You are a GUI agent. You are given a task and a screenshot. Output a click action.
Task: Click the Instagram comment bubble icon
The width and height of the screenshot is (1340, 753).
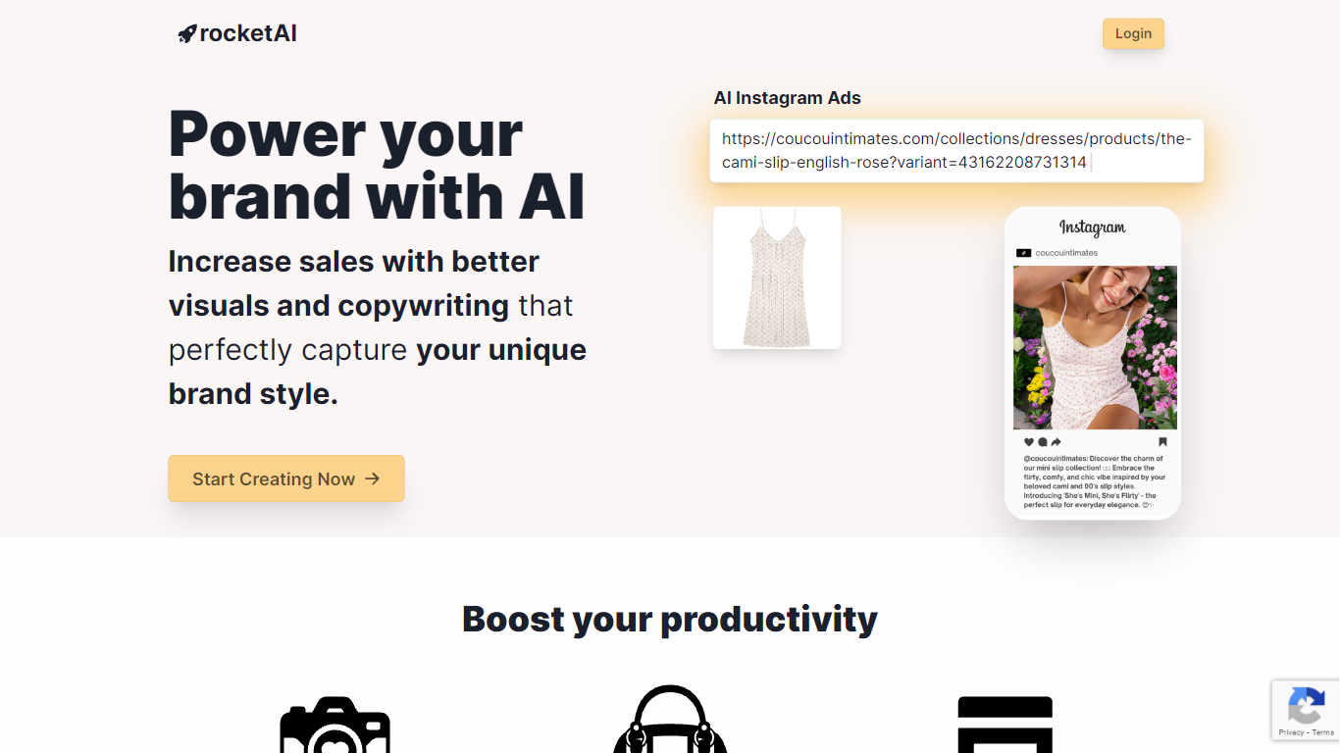pyautogui.click(x=1043, y=442)
